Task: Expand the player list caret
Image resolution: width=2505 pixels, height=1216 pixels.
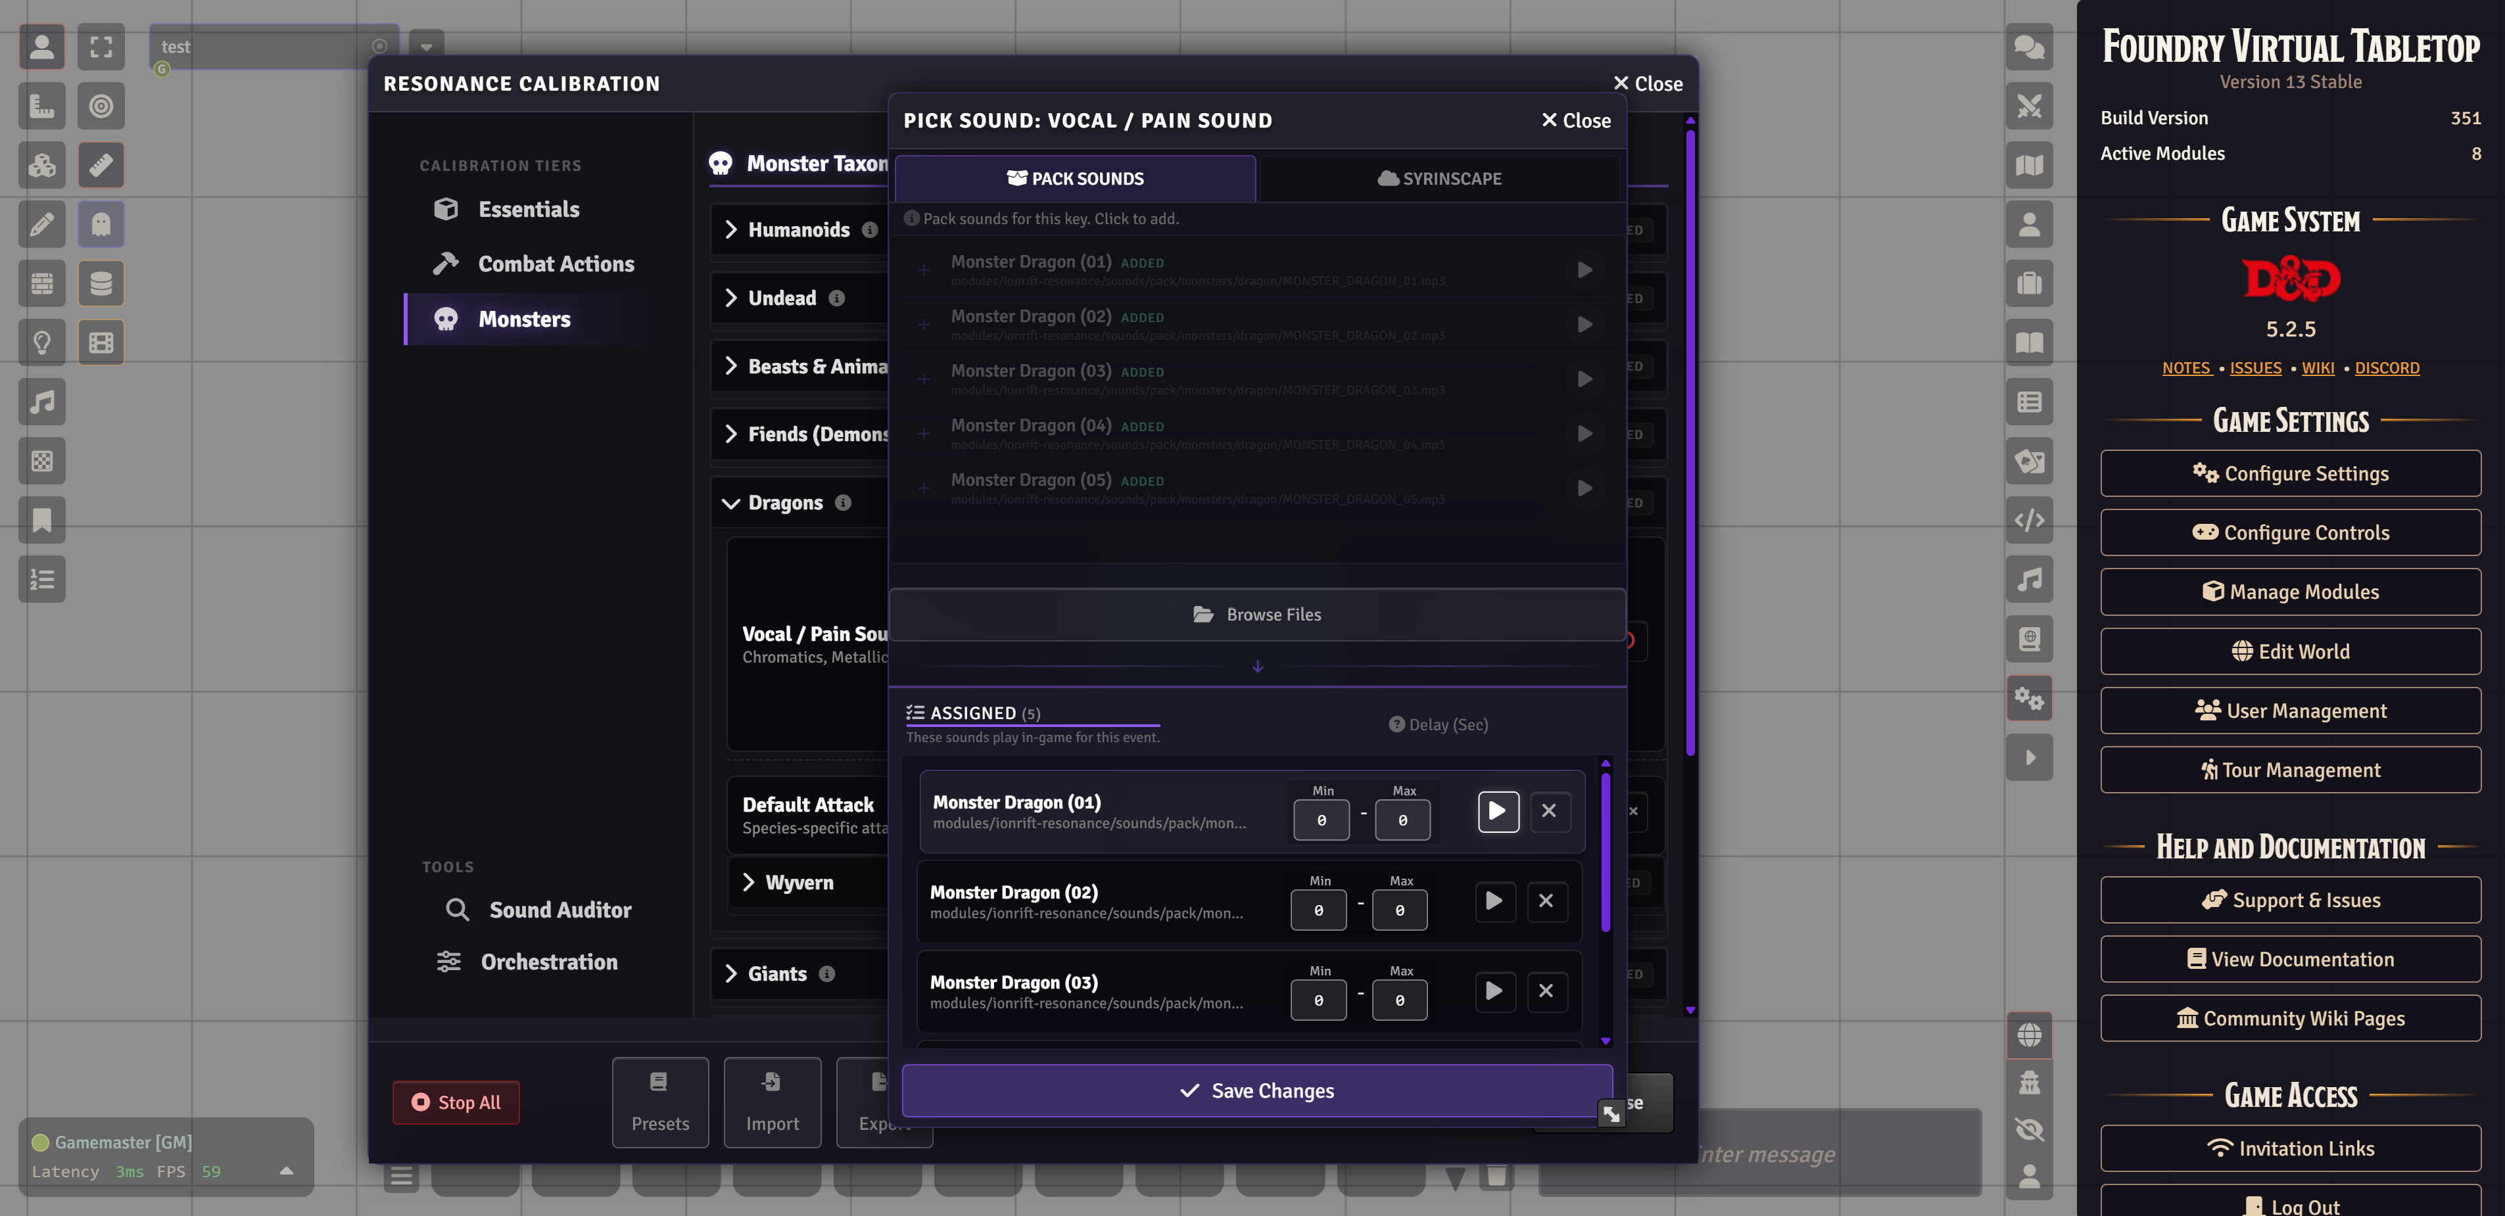Action: [286, 1171]
